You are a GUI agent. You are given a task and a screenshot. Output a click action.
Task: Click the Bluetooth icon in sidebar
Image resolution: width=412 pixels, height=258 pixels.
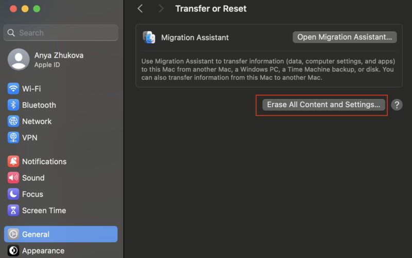[x=13, y=105]
